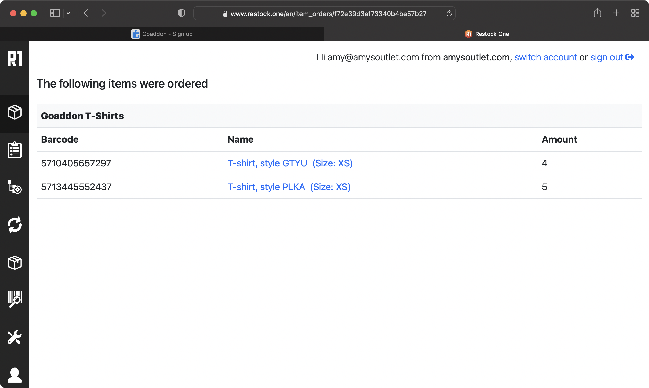
Task: Click the privacy shield icon in toolbar
Action: pyautogui.click(x=181, y=13)
